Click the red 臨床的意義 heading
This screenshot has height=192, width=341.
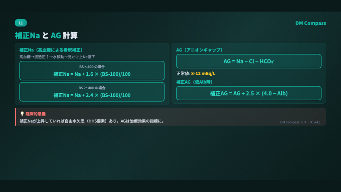click(x=35, y=114)
